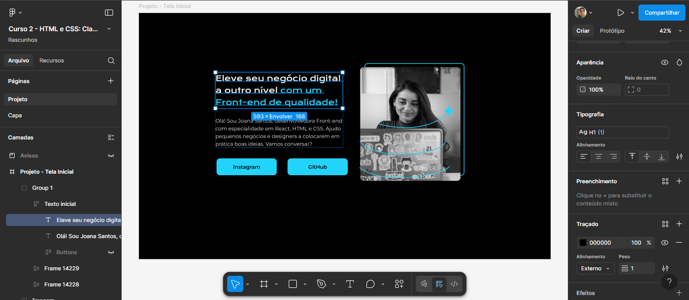
Task: Select the Move tool in bottom toolbar
Action: point(235,284)
